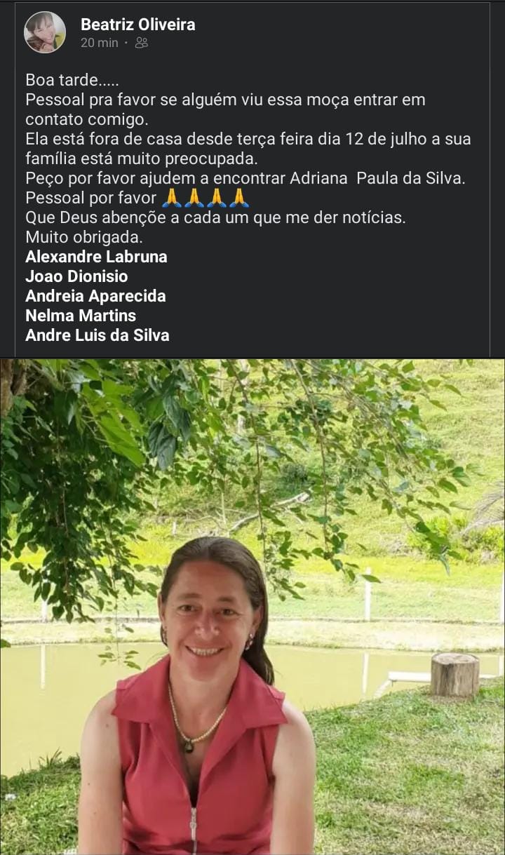Open the attached photo of the woman
Image resolution: width=505 pixels, height=855 pixels.
click(252, 607)
